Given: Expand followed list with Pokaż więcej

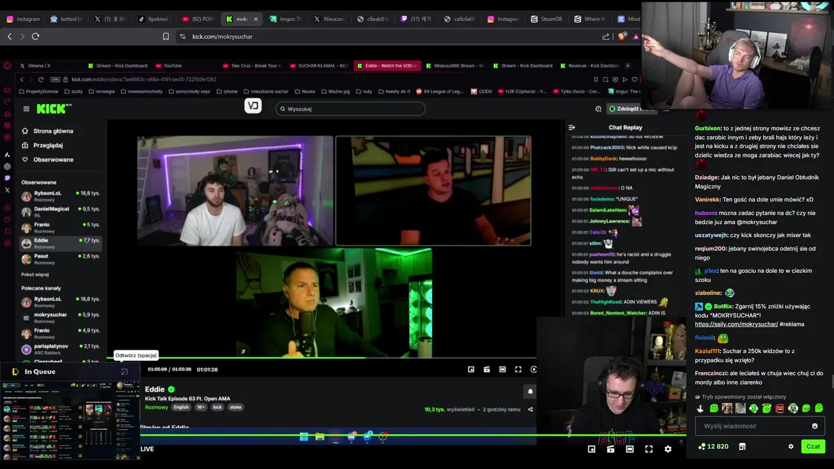Looking at the screenshot, I should tap(35, 274).
